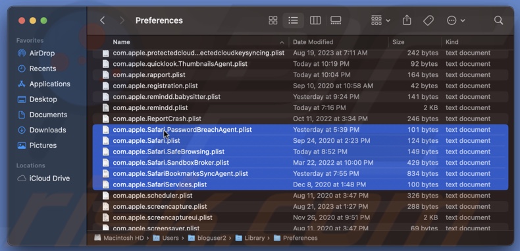Image resolution: width=520 pixels, height=251 pixels.
Task: Open the group-by options dropdown
Action: click(x=380, y=20)
